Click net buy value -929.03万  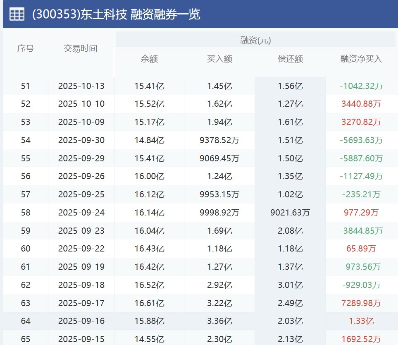pos(361,285)
